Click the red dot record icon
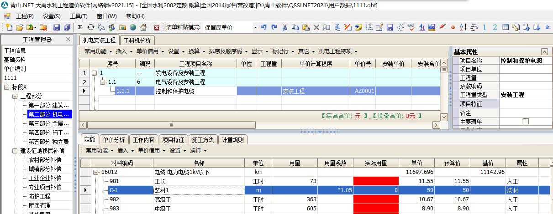This screenshot has width=553, height=214. (453, 27)
